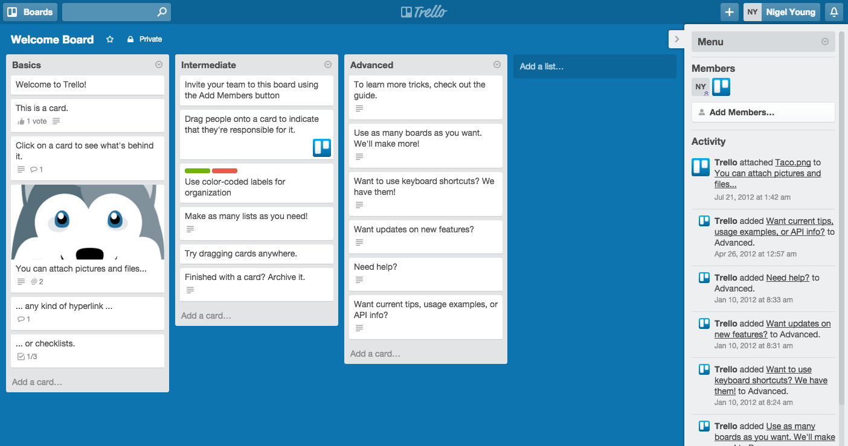Image resolution: width=848 pixels, height=446 pixels.
Task: Click the Trello avatar on Drag people card
Action: [322, 148]
